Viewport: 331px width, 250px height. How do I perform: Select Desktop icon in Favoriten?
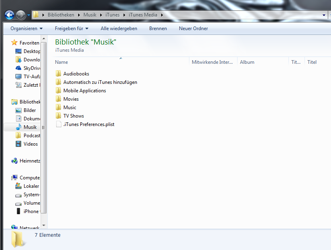pos(18,51)
